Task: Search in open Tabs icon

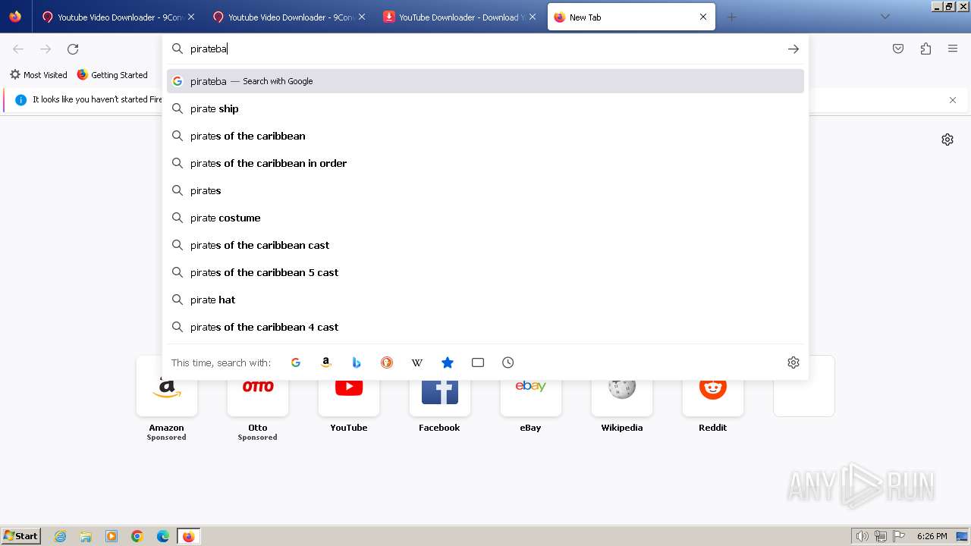Action: pyautogui.click(x=478, y=362)
